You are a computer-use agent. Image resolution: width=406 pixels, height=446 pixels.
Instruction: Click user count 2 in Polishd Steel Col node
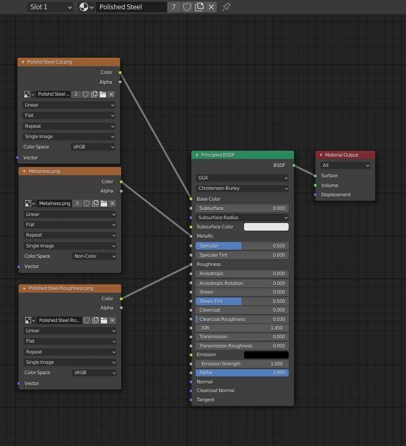(76, 94)
